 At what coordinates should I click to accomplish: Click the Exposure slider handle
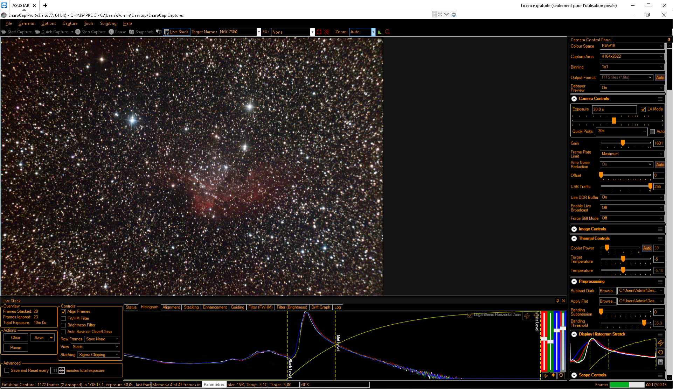tap(614, 121)
